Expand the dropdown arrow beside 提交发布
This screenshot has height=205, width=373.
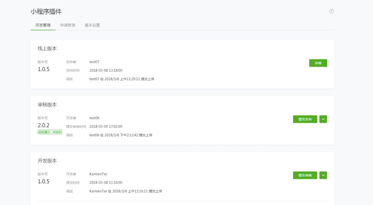pyautogui.click(x=323, y=119)
